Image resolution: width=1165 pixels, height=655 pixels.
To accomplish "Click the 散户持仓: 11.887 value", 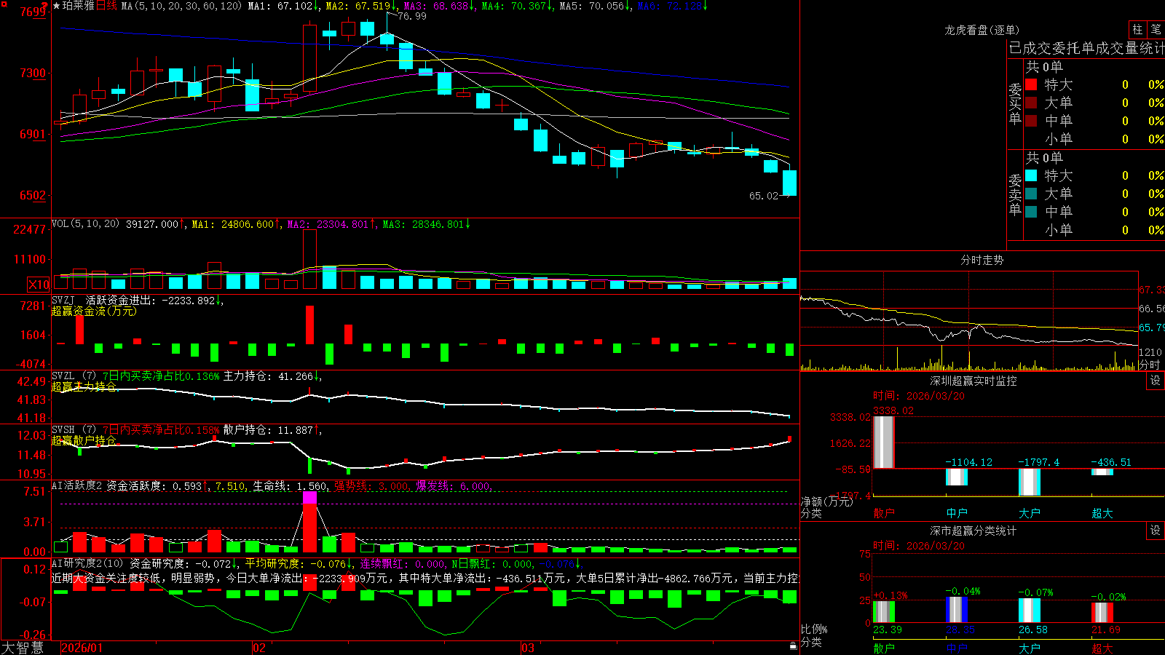I will 268,430.
